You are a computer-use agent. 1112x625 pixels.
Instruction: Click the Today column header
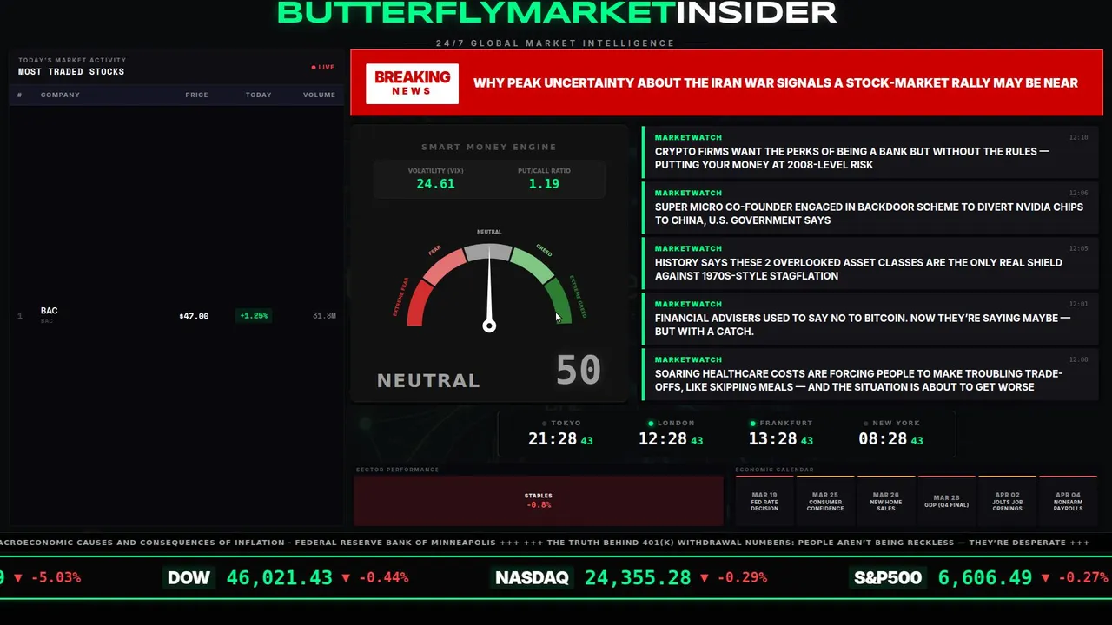tap(258, 95)
